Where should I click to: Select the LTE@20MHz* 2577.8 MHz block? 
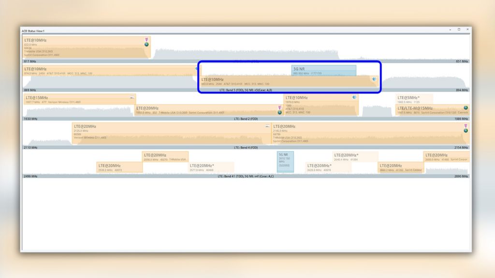tap(211, 167)
